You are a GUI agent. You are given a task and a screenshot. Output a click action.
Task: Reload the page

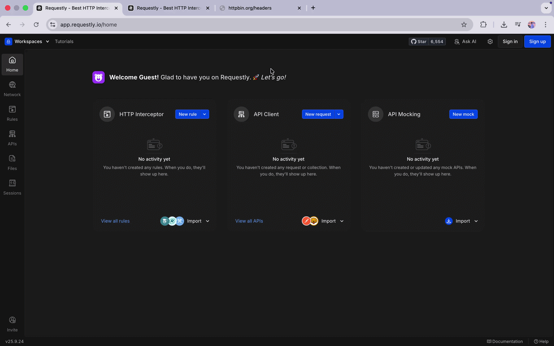[x=36, y=25]
